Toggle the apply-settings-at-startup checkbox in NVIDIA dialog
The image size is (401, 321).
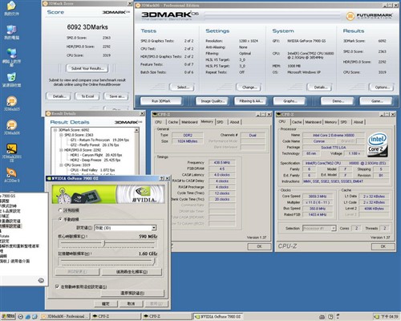point(57,286)
